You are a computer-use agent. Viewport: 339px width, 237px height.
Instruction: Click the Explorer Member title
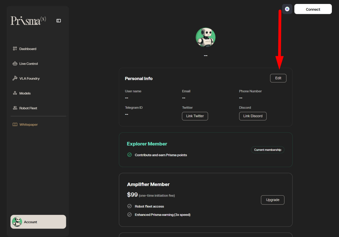click(147, 144)
